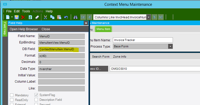The height and width of the screenshot is (105, 200).
Task: Pin the Field Help panel
Action: click(x=86, y=23)
